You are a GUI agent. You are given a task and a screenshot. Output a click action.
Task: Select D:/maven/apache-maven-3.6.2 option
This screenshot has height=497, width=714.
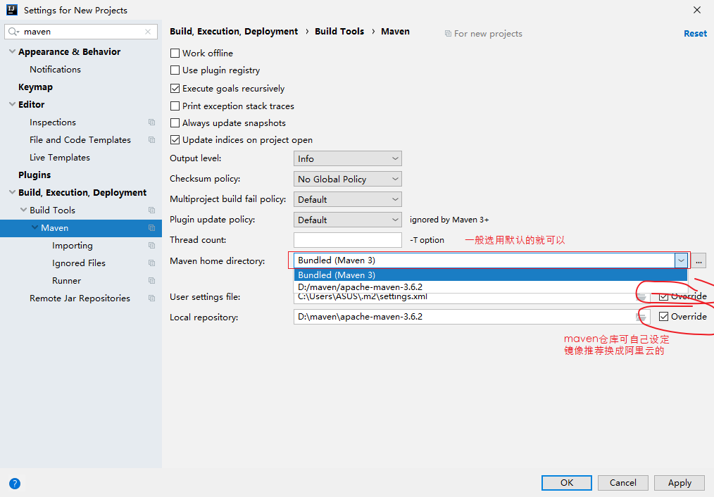[x=490, y=287]
